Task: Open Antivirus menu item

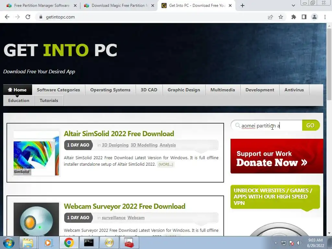Action: [x=294, y=90]
